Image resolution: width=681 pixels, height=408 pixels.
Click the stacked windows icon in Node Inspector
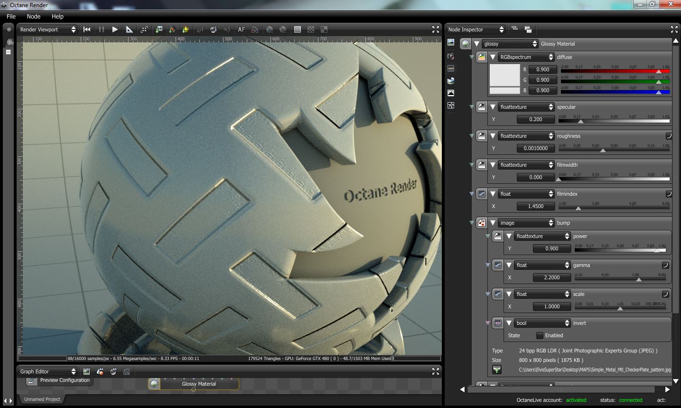[x=528, y=29]
